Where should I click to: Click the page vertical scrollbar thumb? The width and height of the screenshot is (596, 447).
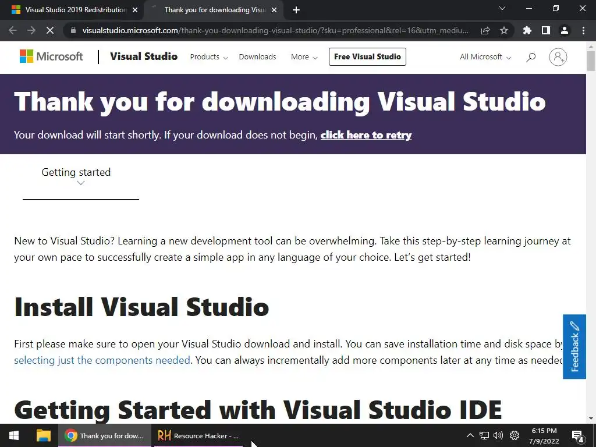[x=591, y=61]
